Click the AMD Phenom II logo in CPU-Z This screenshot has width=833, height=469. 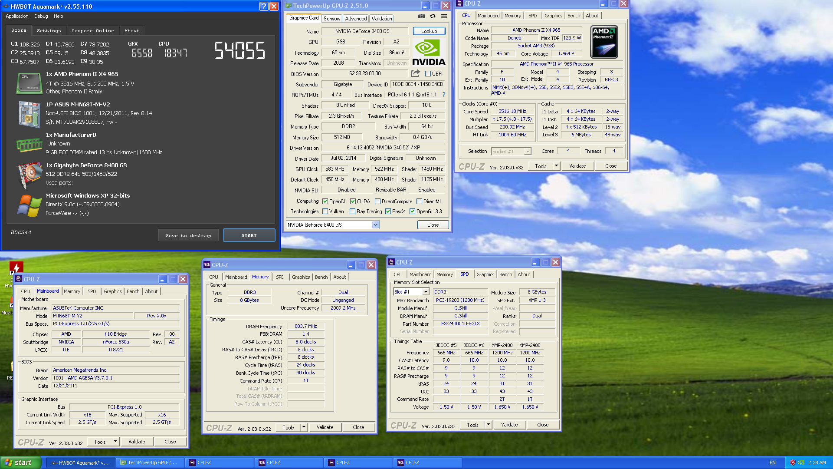click(x=604, y=42)
